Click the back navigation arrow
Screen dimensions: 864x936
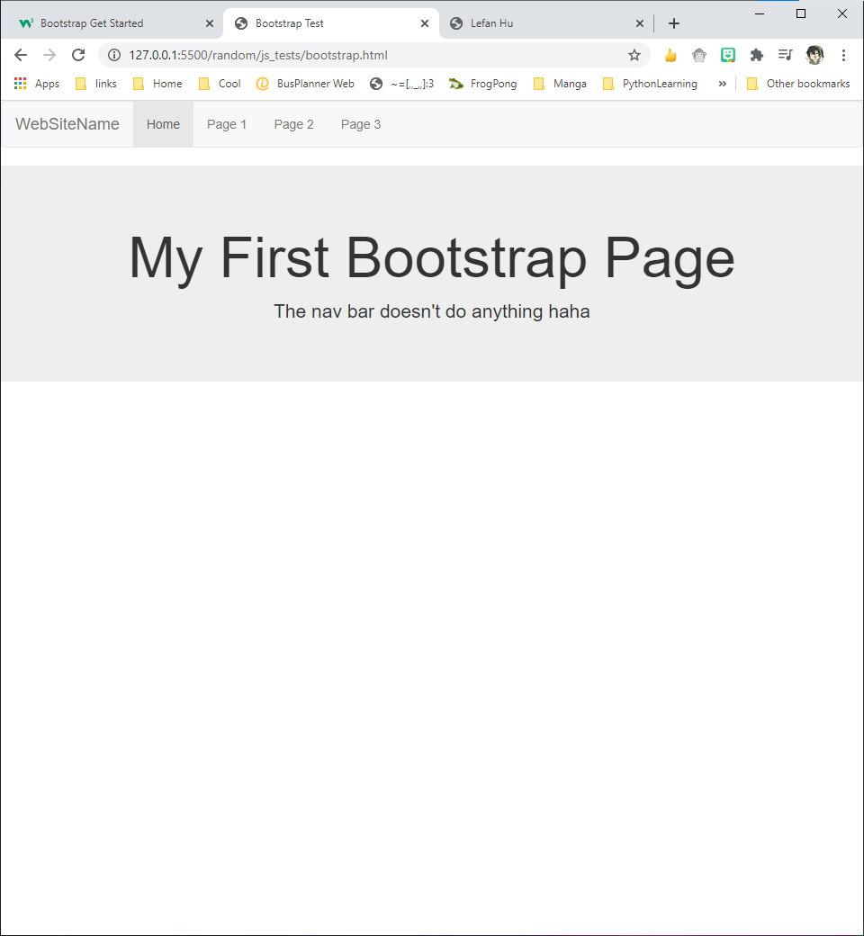21,54
